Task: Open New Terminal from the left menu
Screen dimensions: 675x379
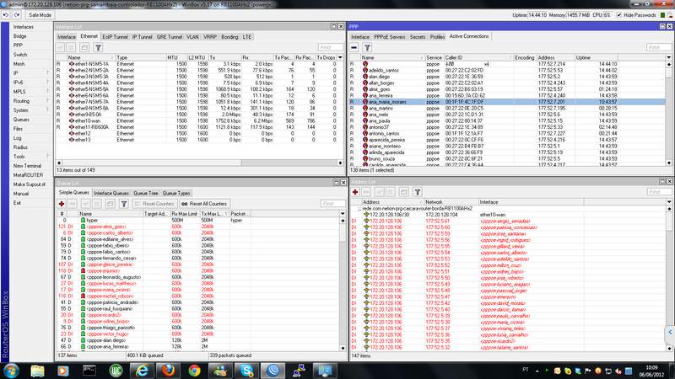Action: (27, 166)
